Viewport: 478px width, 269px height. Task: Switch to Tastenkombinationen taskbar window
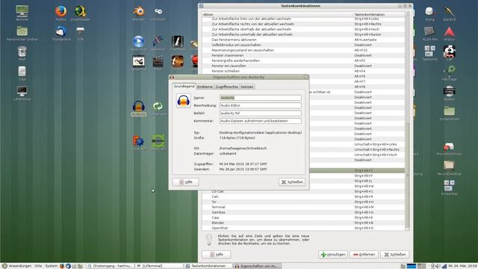208,266
